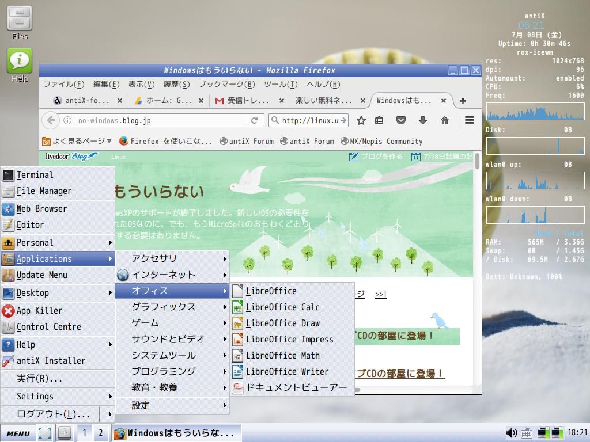Click Update Menu entry
Image resolution: width=590 pixels, height=442 pixels.
[58, 275]
